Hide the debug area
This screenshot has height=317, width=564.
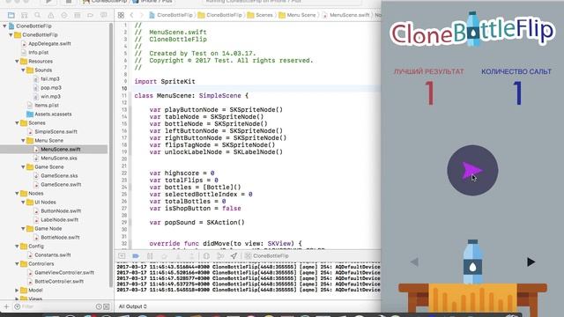122,256
